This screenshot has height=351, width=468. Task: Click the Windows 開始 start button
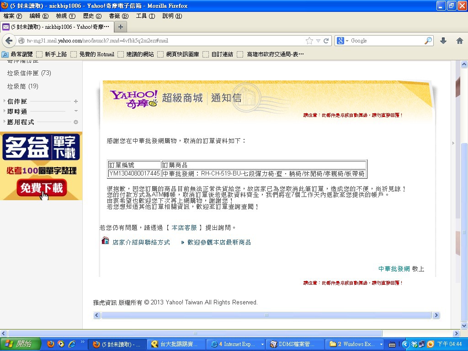20,344
